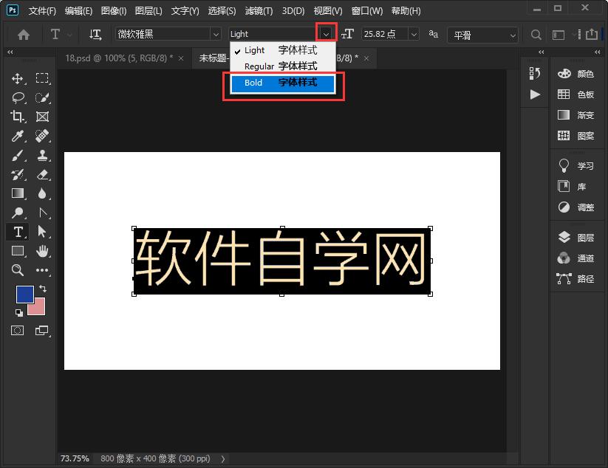Collapse the toolbox panel double arrows
Image resolution: width=608 pixels, height=468 pixels.
pyautogui.click(x=10, y=52)
